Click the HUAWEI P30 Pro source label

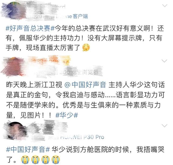point(82,137)
